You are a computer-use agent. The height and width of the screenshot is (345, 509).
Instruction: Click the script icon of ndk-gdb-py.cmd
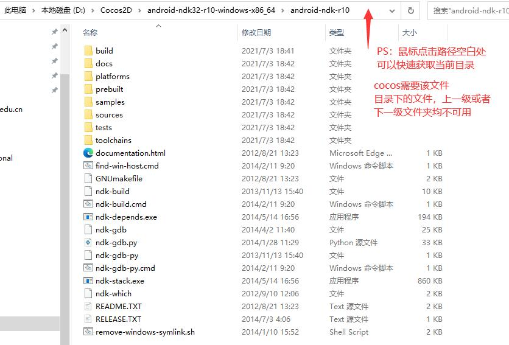click(88, 268)
